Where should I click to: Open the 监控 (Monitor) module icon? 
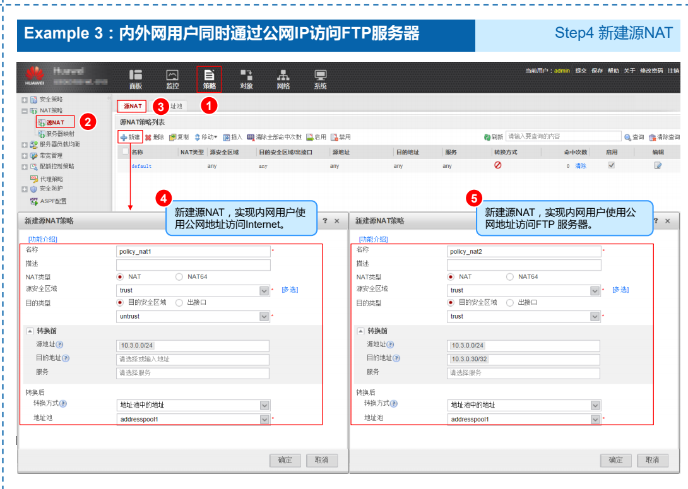(172, 77)
